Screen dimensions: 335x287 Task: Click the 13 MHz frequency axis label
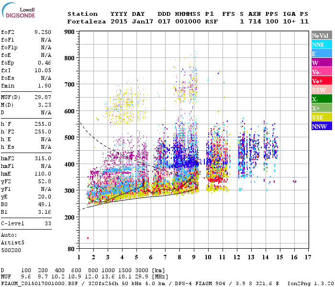pyautogui.click(x=251, y=257)
